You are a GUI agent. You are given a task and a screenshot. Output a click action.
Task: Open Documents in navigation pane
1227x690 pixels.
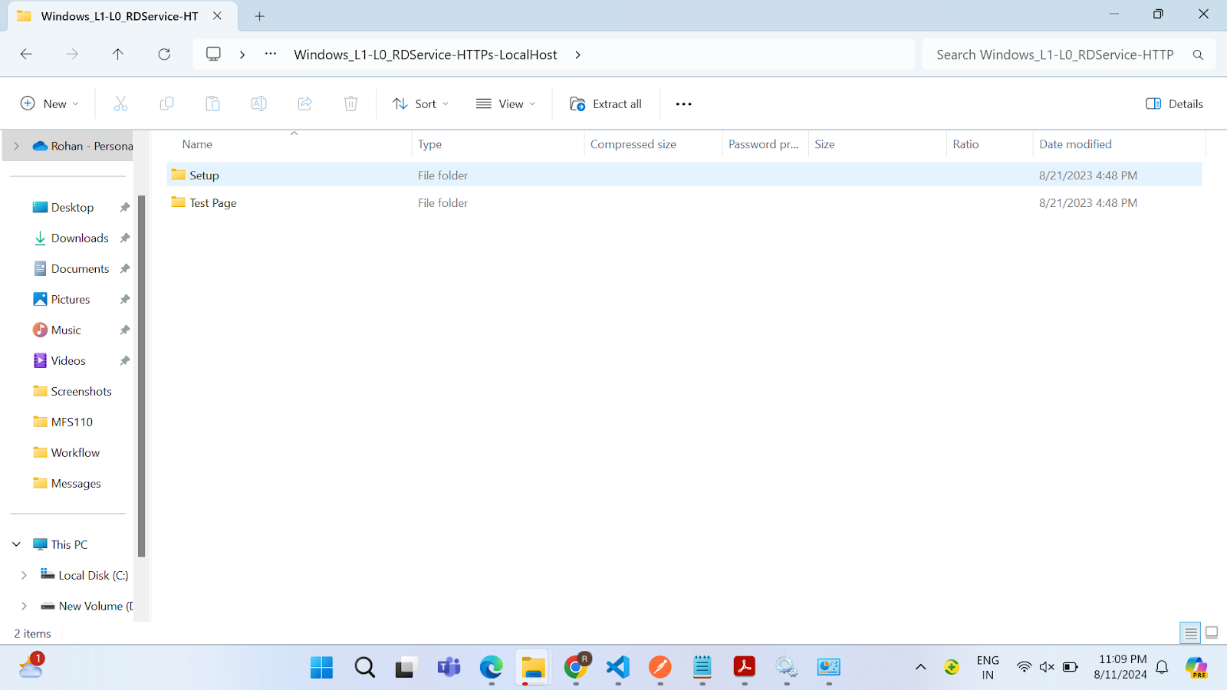point(80,268)
